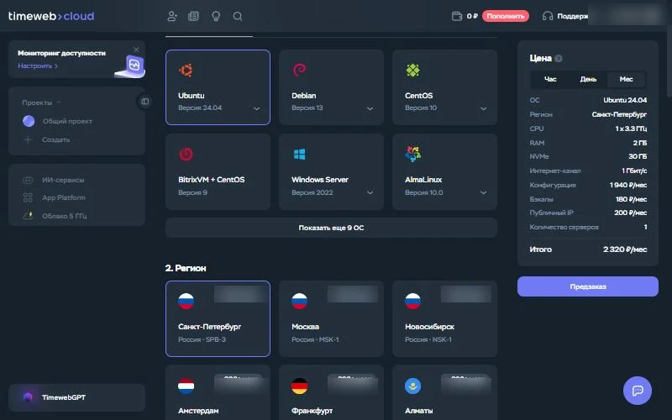Screen dimensions: 672x420
Task: Switch price view to Мес
Action: tap(626, 79)
